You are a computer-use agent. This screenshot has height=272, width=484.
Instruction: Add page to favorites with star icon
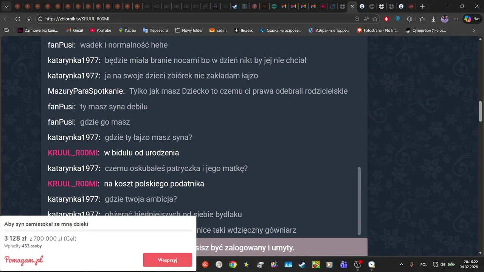[375, 19]
